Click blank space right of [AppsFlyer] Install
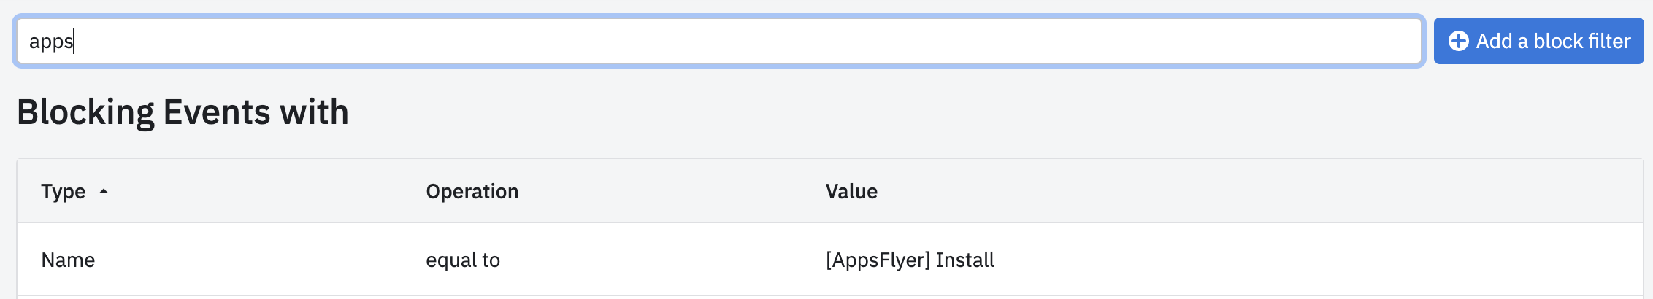 click(1314, 260)
